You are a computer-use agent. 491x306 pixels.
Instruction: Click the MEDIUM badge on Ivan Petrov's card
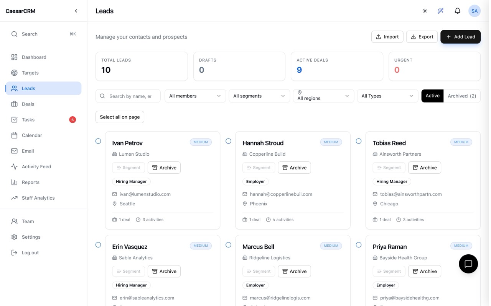(x=201, y=142)
